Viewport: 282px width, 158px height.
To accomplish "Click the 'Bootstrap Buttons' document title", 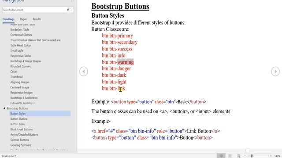I will tap(120, 6).
